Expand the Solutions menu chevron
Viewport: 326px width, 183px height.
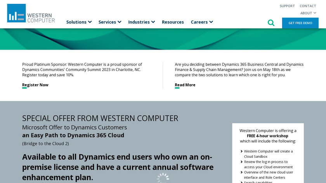click(90, 22)
